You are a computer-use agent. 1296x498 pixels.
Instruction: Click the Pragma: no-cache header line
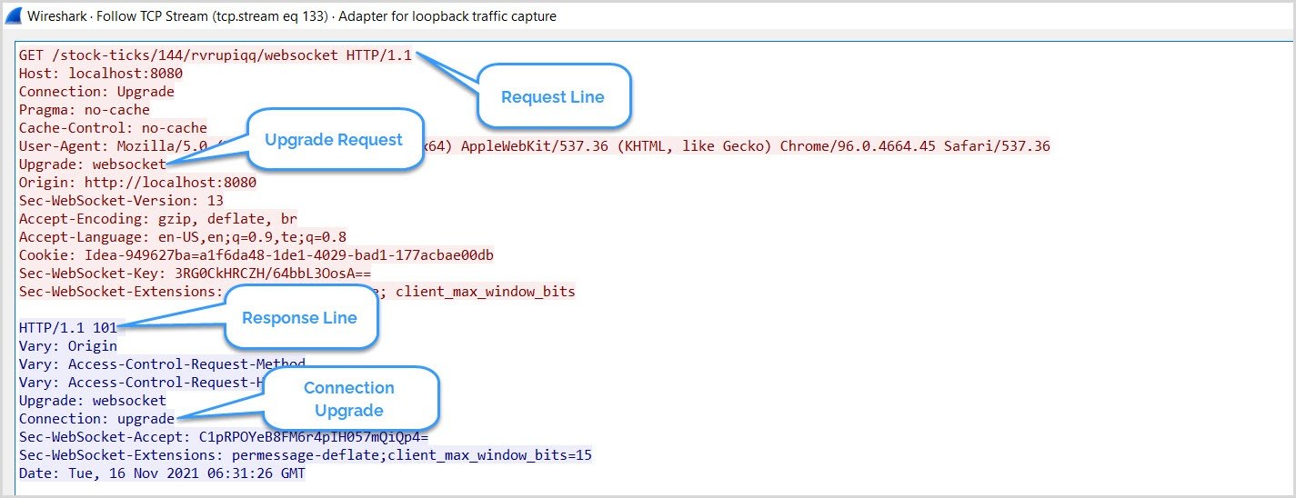click(x=84, y=109)
